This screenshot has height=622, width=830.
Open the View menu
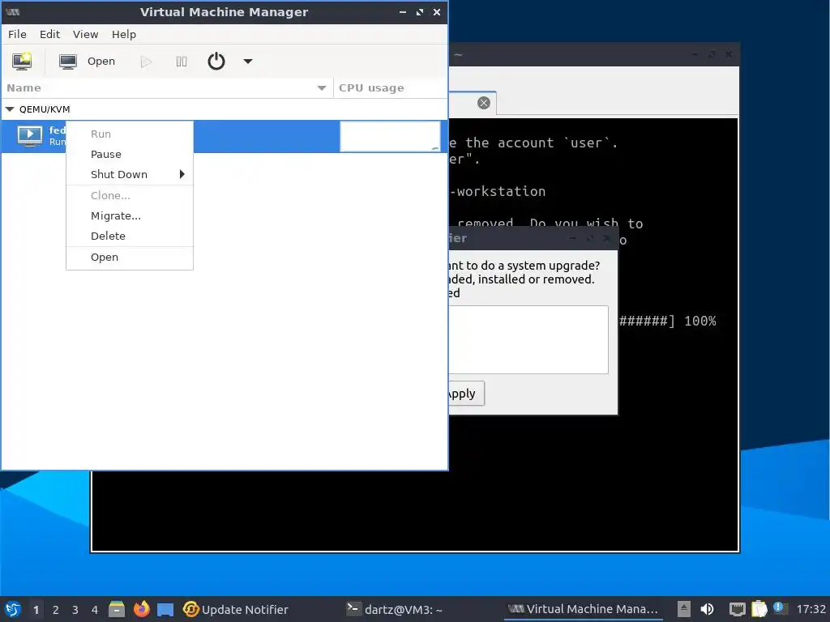pos(85,34)
